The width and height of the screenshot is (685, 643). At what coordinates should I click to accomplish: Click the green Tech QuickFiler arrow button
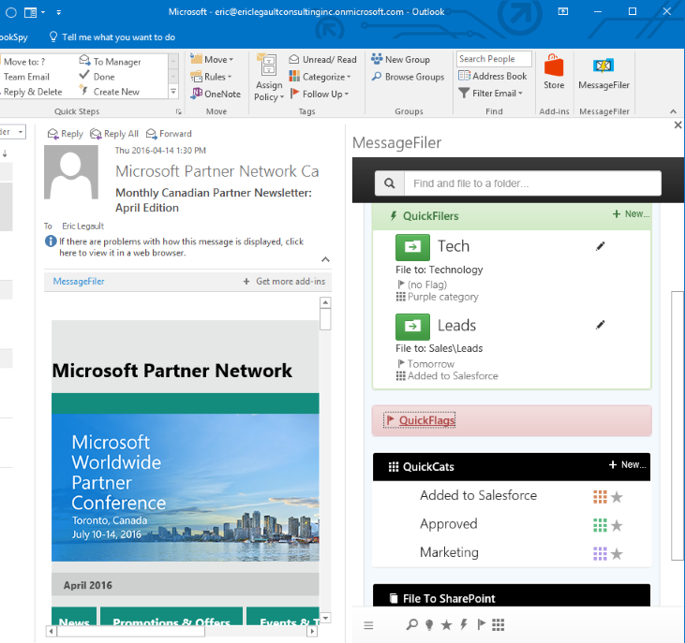(x=412, y=247)
